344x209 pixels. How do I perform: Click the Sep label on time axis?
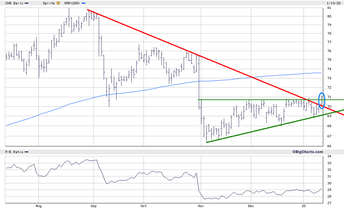[94, 206]
